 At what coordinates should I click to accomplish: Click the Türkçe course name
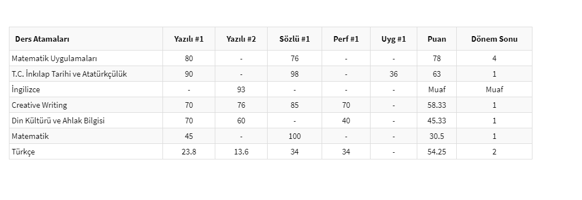23,152
